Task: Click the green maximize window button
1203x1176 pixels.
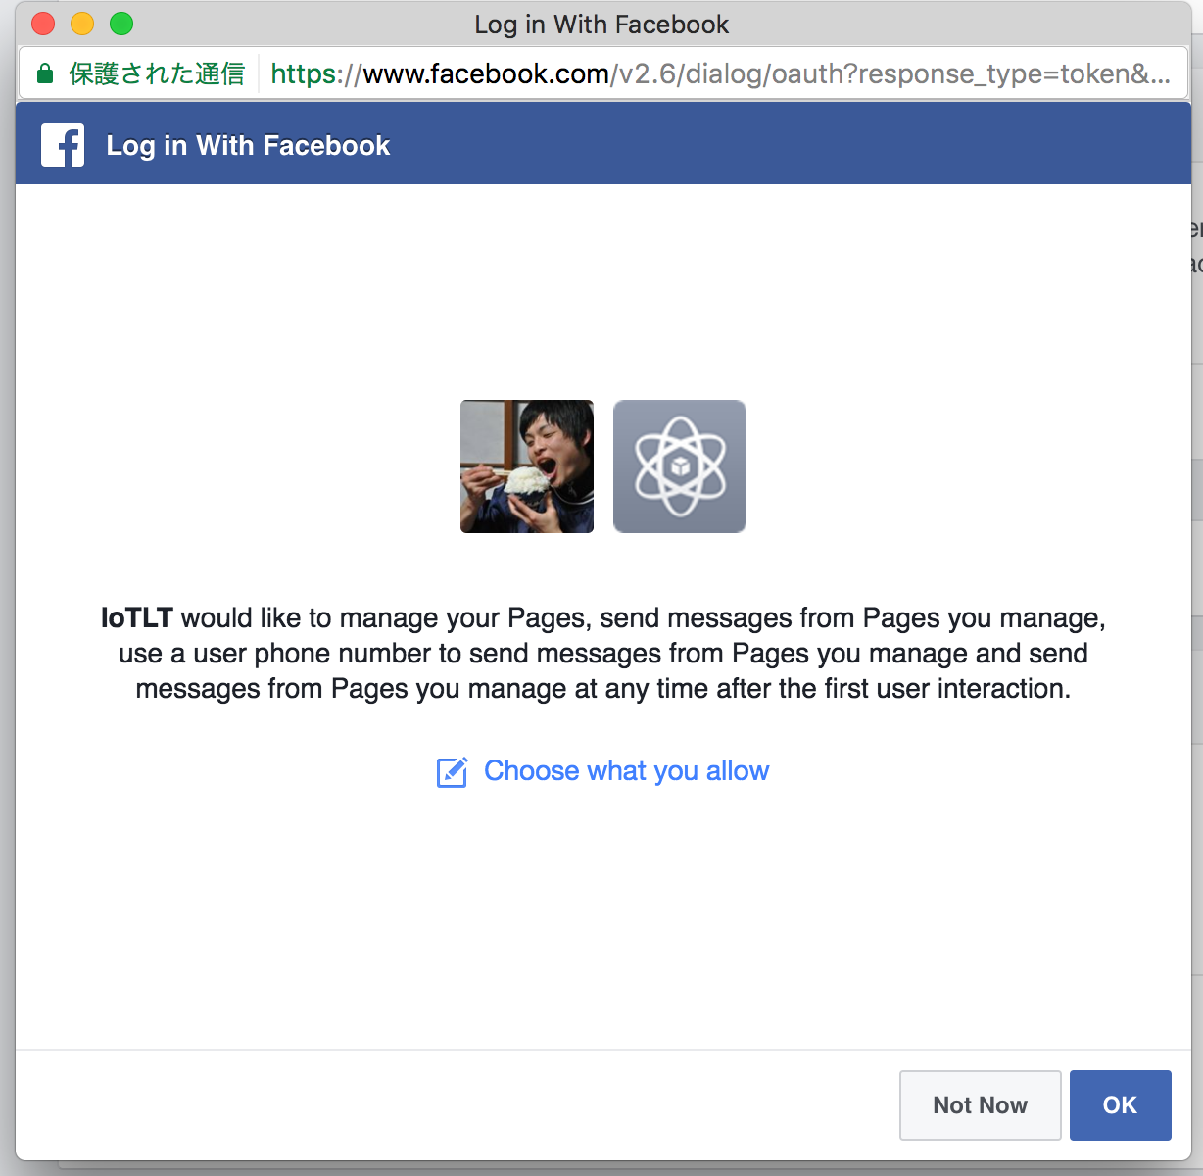Action: coord(121,24)
